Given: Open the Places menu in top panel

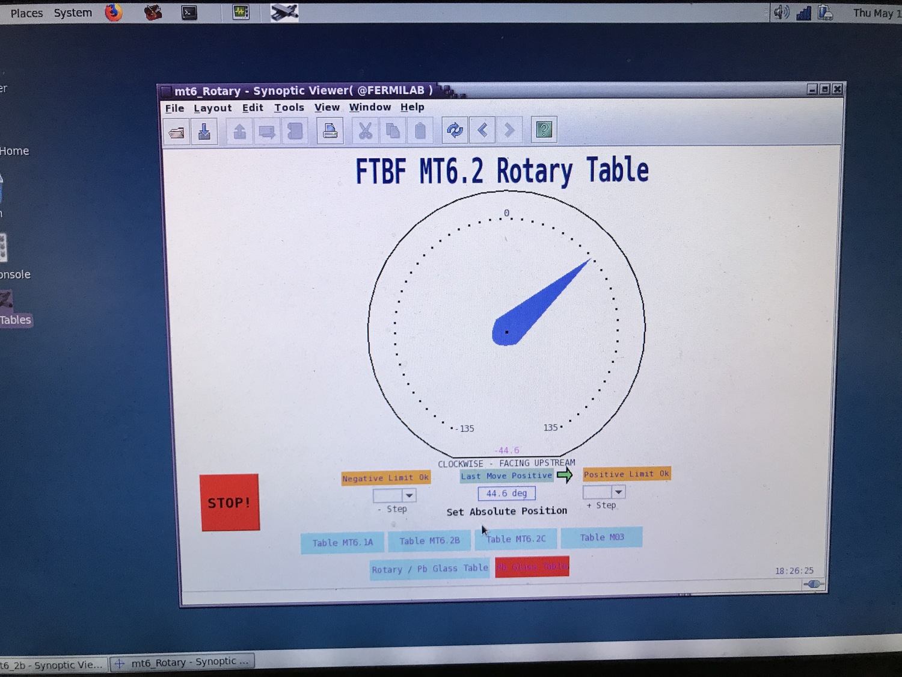Looking at the screenshot, I should 26,13.
